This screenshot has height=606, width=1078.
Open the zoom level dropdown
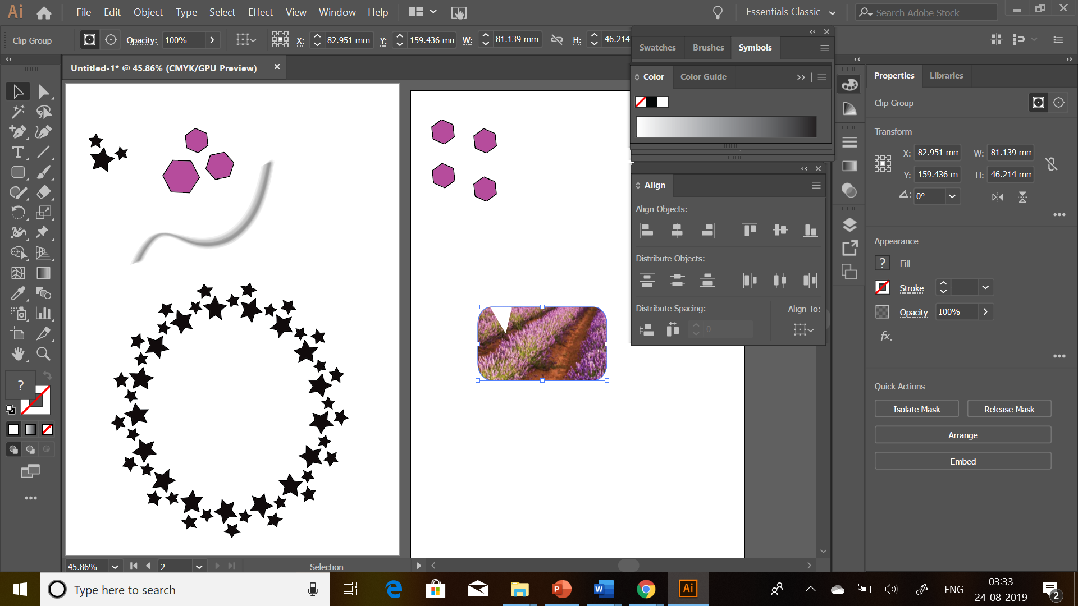(115, 567)
